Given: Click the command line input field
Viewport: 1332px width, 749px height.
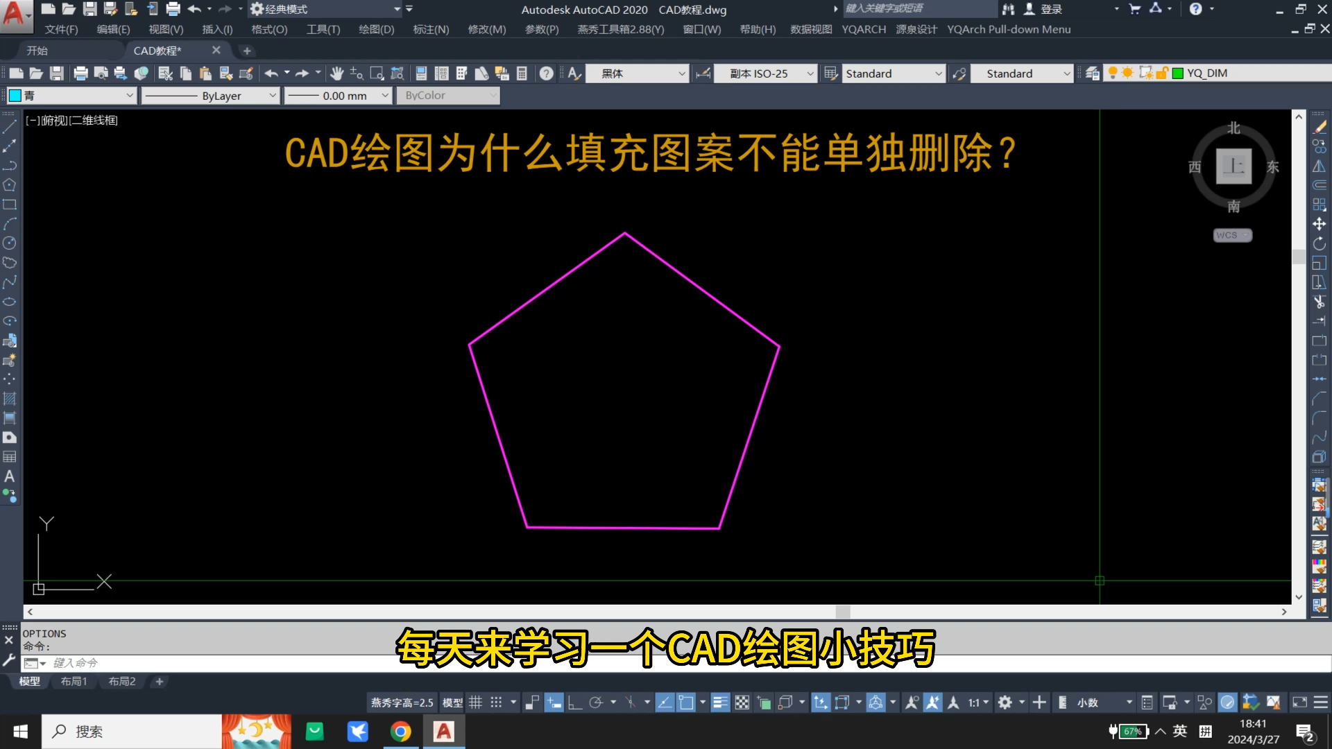Looking at the screenshot, I should tap(208, 663).
